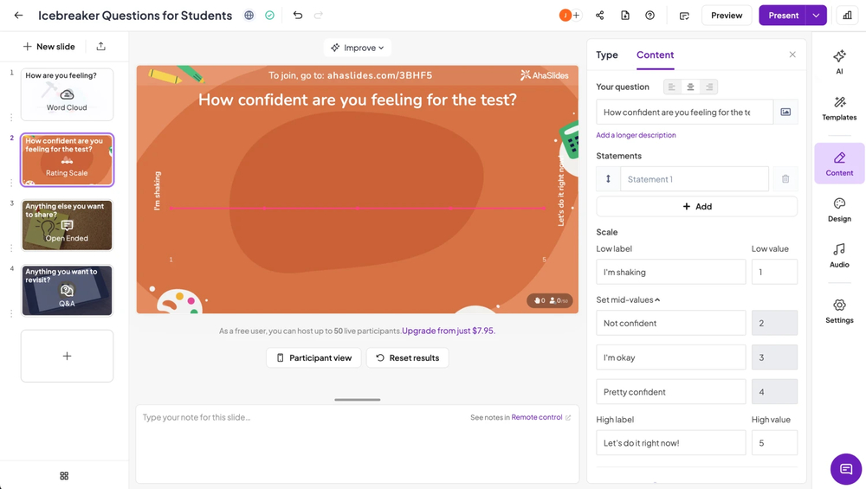
Task: Click the Participant view button
Action: [313, 357]
